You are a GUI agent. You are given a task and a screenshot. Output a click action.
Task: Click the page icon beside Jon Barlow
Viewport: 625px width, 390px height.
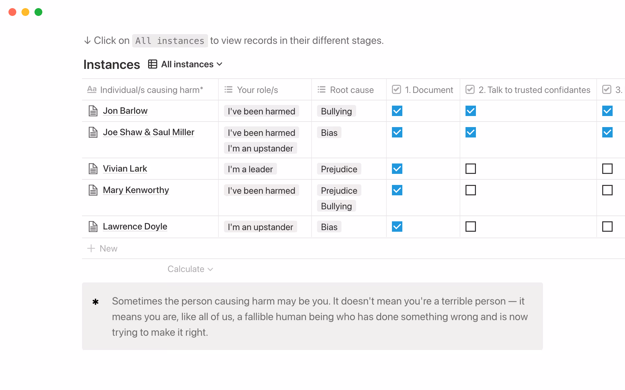(x=93, y=111)
